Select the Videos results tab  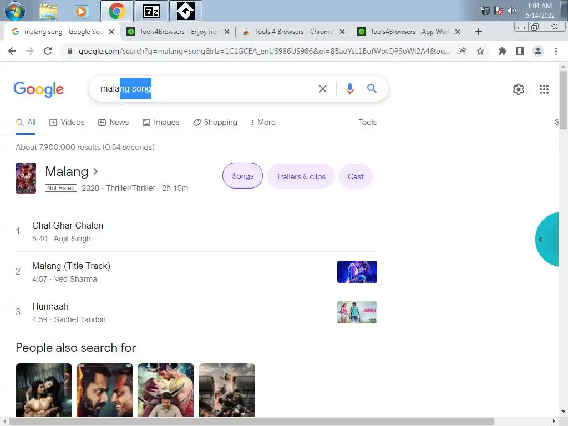coord(67,123)
